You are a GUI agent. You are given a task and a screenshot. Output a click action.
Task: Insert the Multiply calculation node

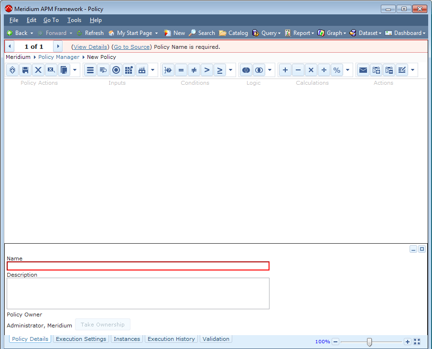point(311,70)
